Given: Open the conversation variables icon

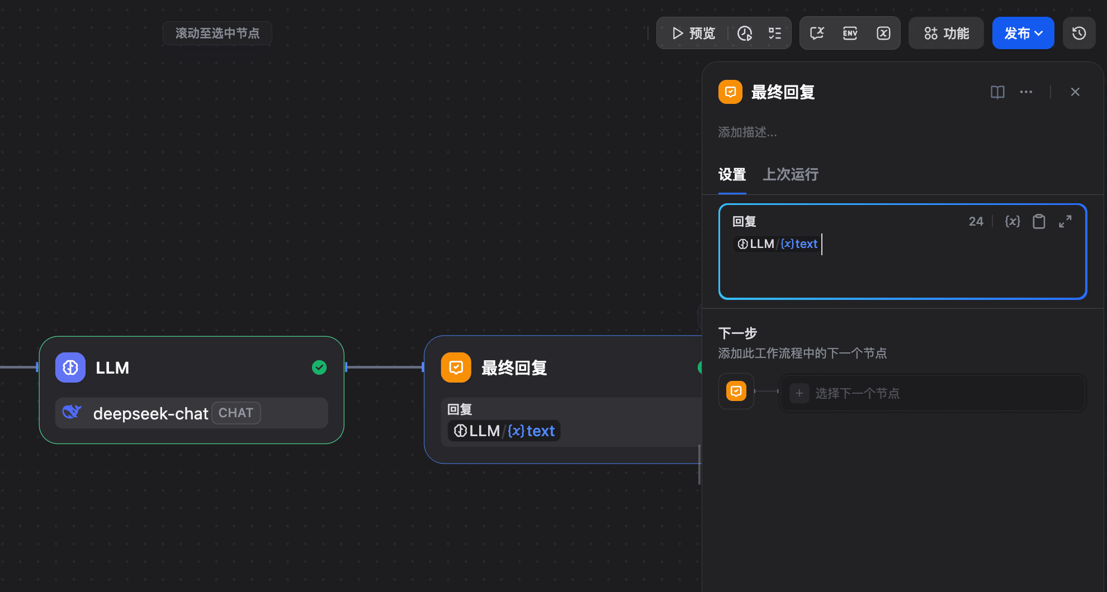Looking at the screenshot, I should (x=817, y=34).
